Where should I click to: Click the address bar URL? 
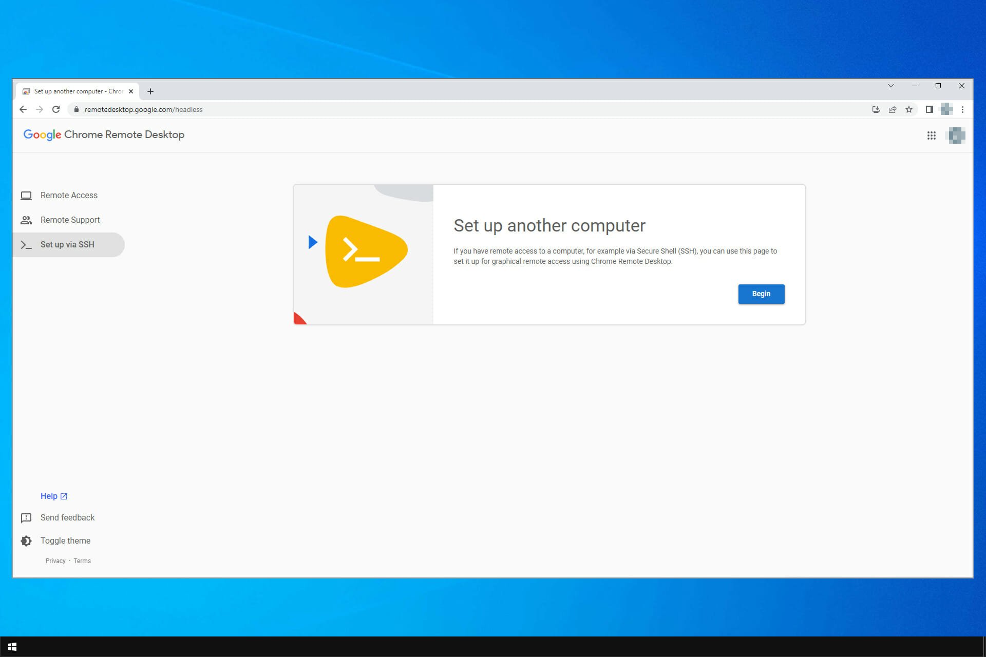coord(143,109)
